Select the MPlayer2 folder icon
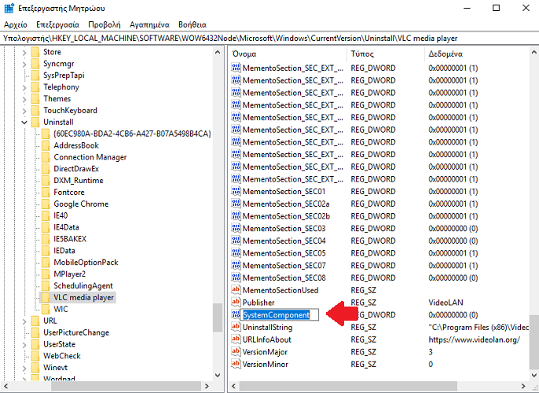 point(46,274)
